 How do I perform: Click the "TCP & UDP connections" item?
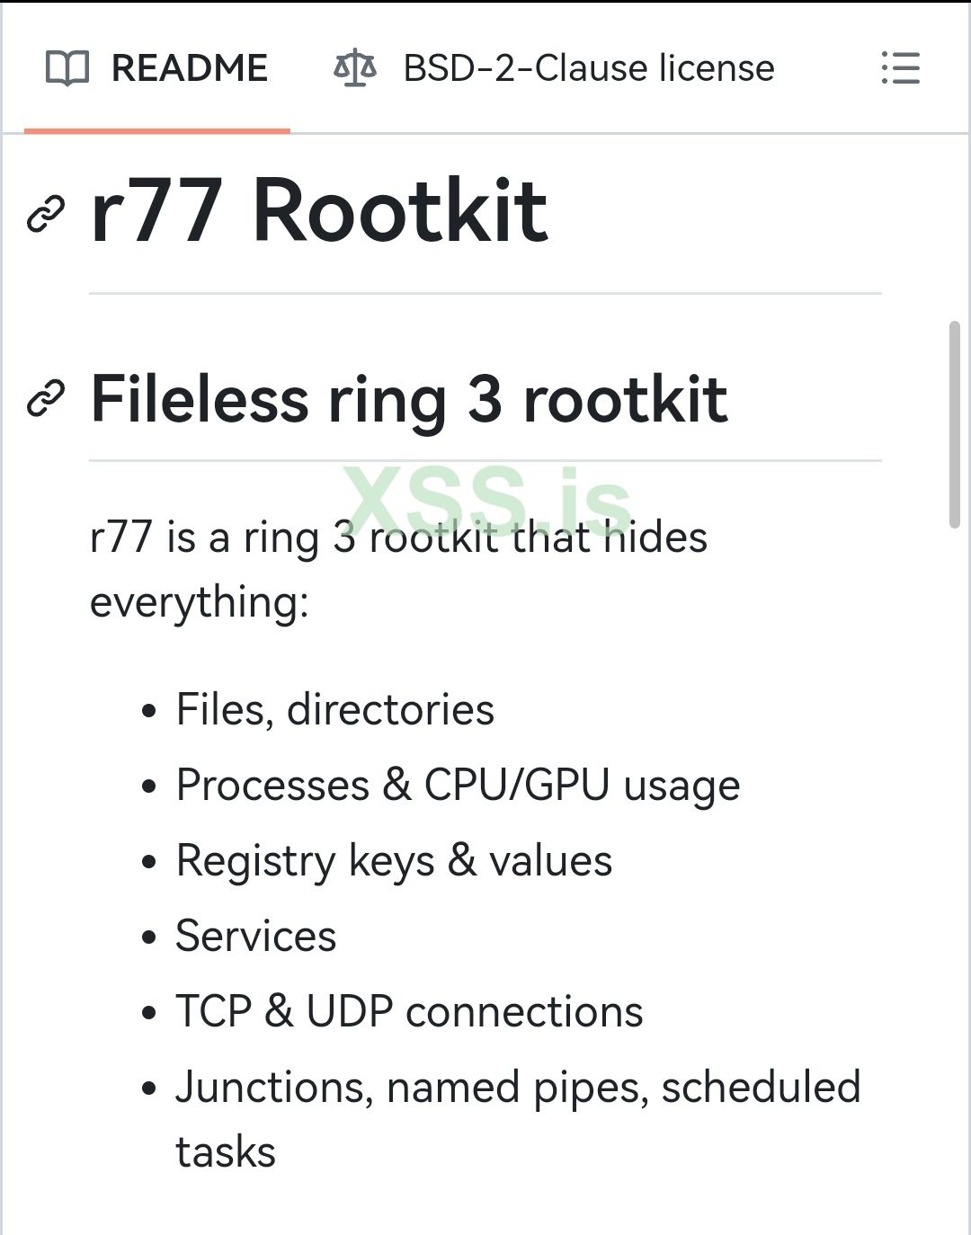click(409, 1011)
